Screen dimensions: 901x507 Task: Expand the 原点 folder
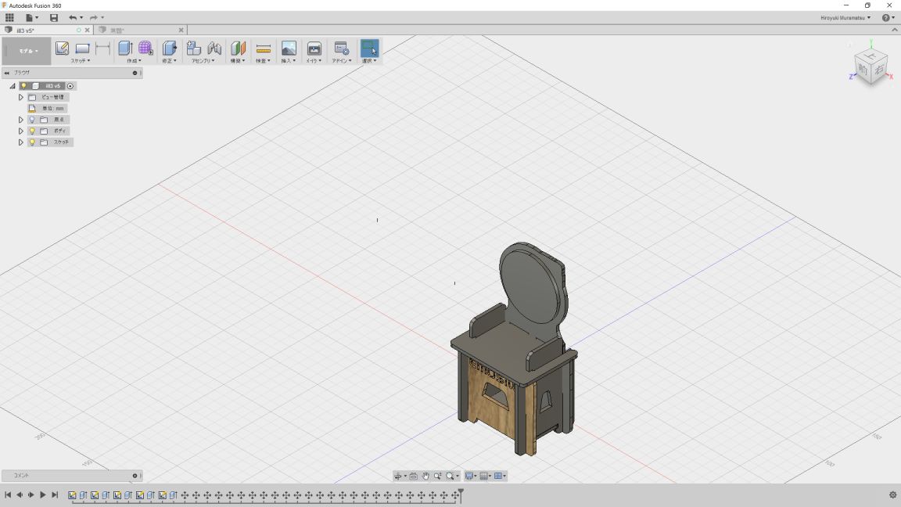tap(20, 120)
